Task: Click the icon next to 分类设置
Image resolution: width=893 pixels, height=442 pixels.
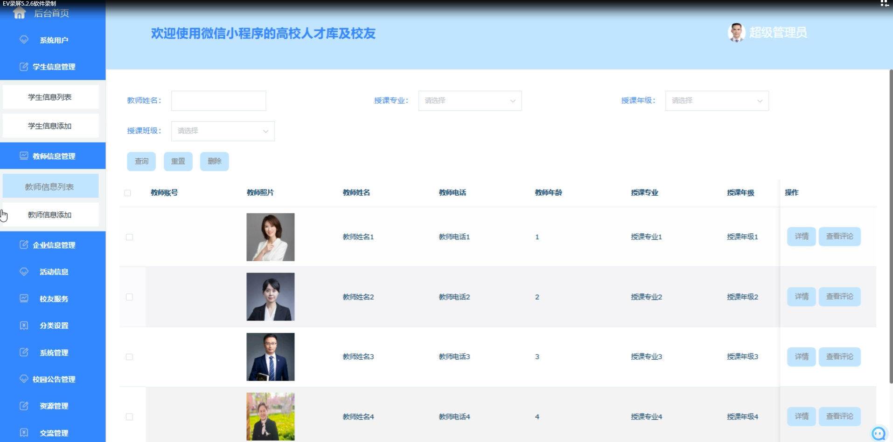Action: point(24,325)
